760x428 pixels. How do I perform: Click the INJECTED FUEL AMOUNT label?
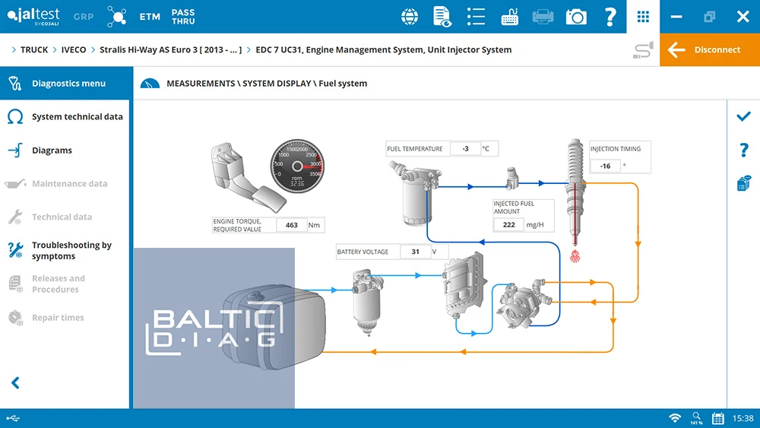(514, 208)
